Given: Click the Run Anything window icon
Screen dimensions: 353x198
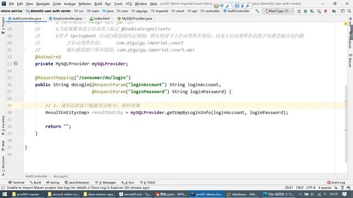Looking at the screenshot, I should click(343, 11).
